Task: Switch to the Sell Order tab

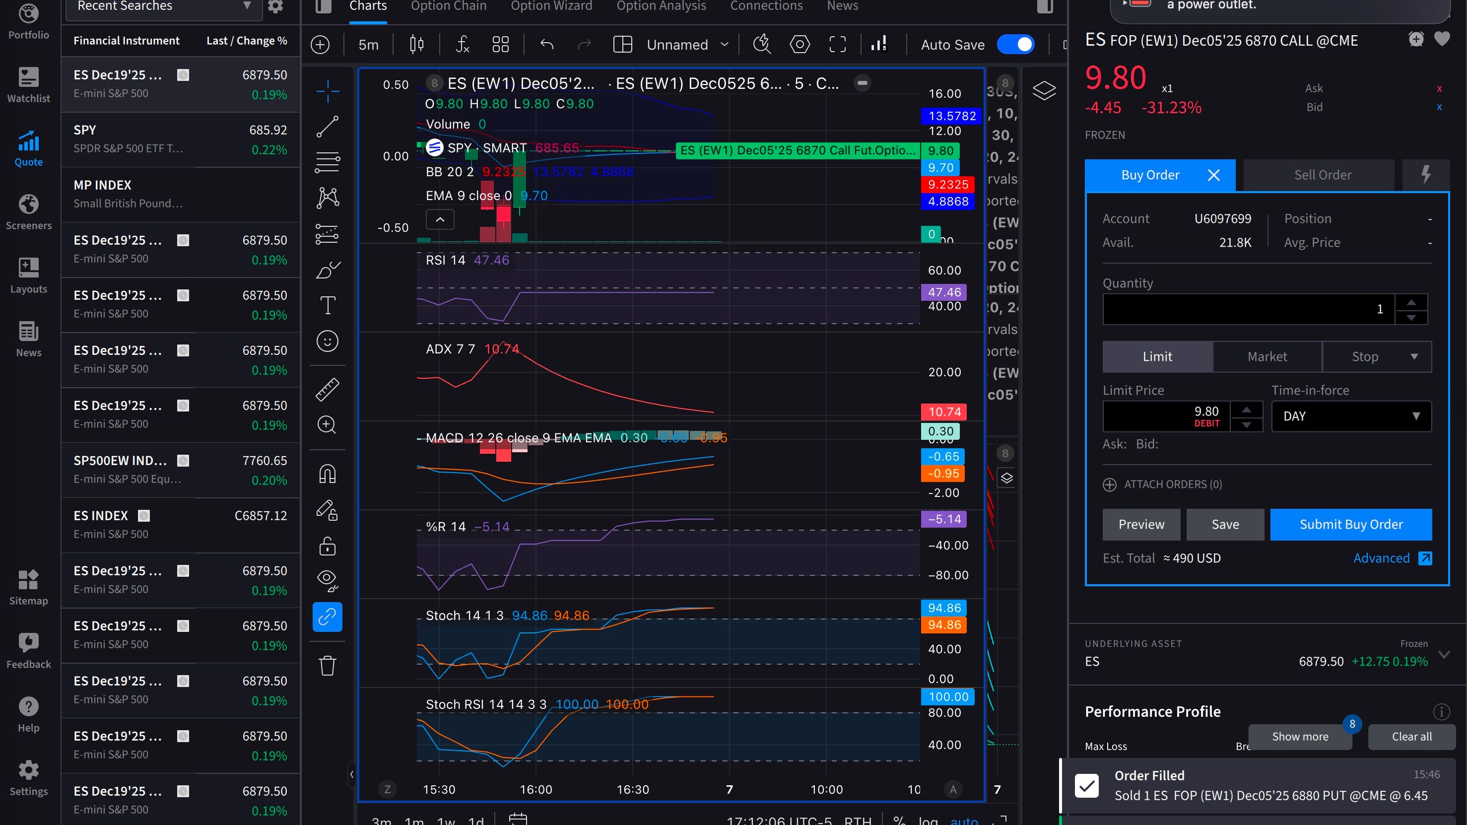Action: click(x=1323, y=175)
